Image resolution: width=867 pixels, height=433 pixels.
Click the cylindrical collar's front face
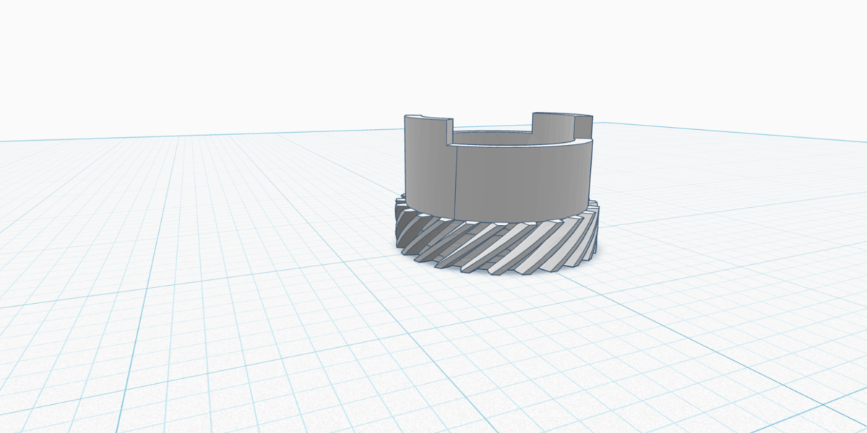point(520,180)
